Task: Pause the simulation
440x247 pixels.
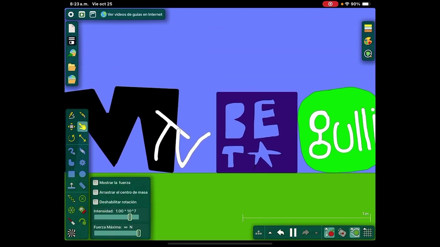Action: point(293,233)
